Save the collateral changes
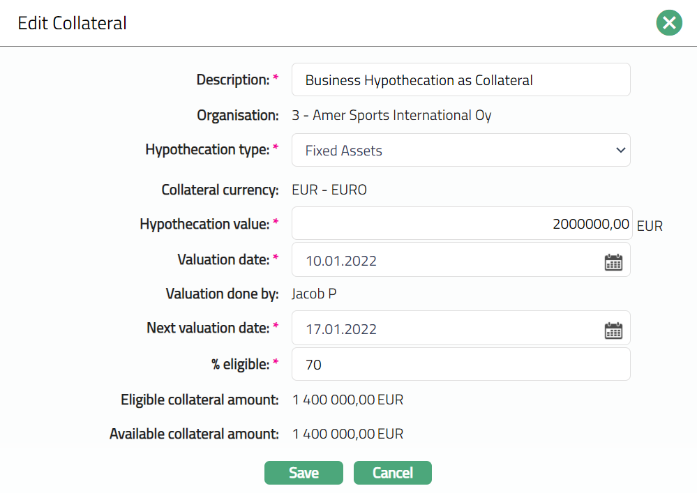 click(303, 473)
